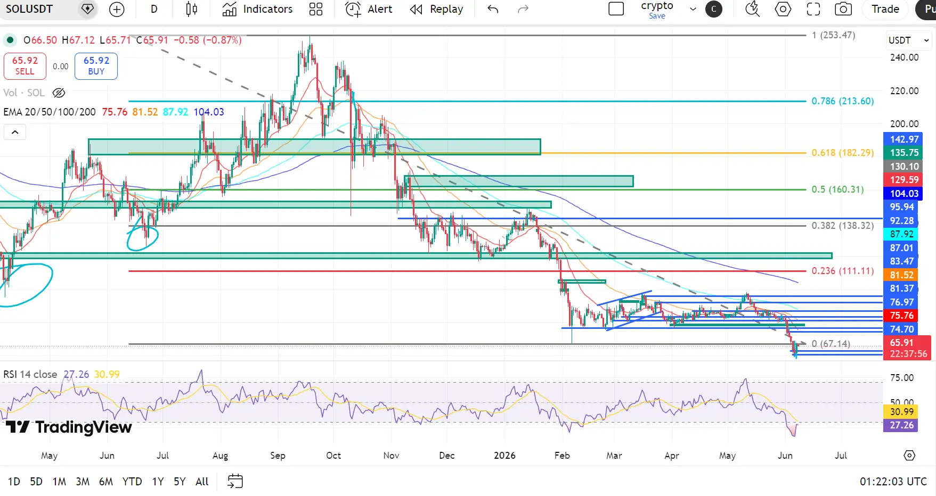Set the range to 1Y
This screenshot has width=936, height=496.
coord(158,482)
